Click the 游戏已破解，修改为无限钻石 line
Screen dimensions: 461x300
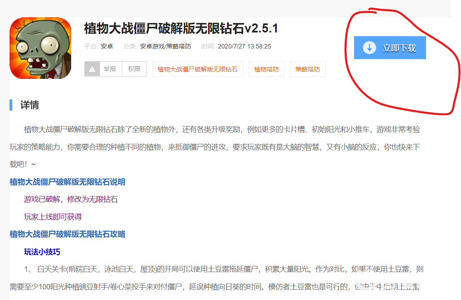coord(71,199)
